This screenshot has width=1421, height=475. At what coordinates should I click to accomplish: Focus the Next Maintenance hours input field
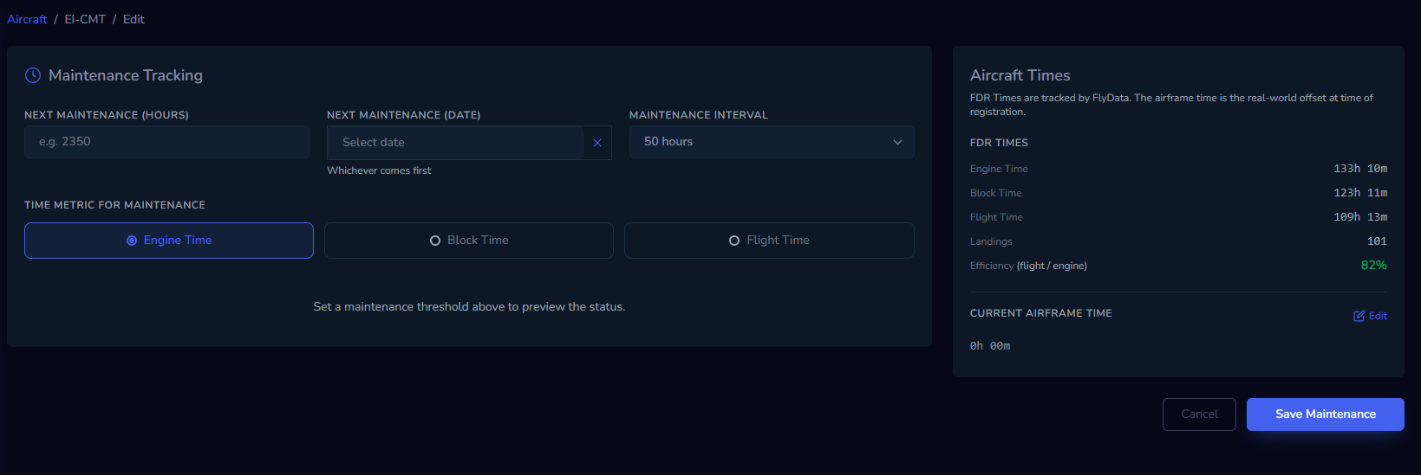tap(166, 142)
